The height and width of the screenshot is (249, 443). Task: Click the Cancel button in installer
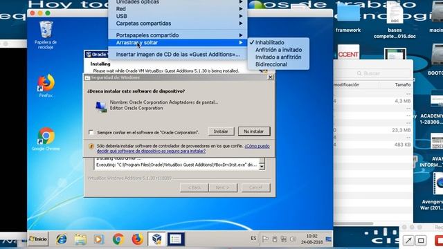pyautogui.click(x=255, y=187)
